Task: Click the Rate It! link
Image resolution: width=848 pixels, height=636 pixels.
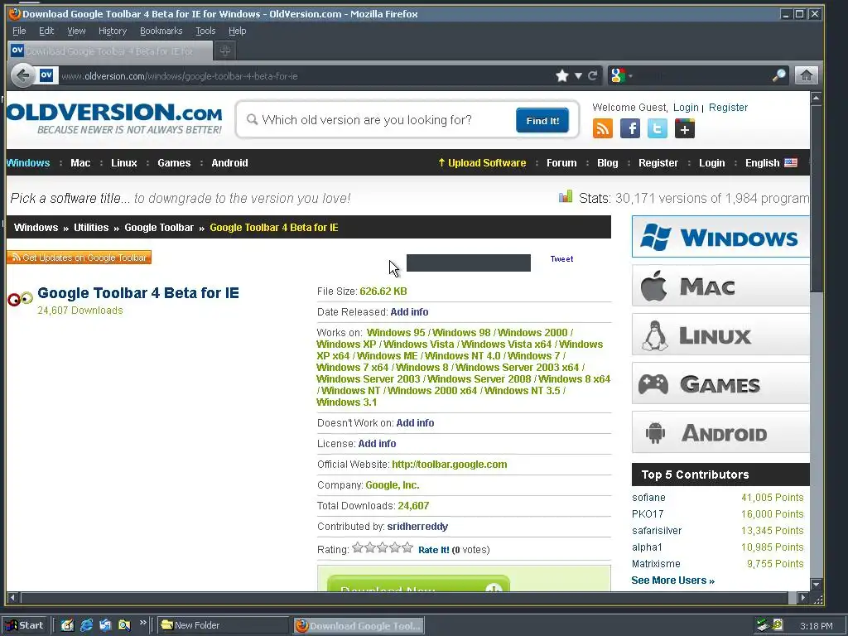Action: 434,550
